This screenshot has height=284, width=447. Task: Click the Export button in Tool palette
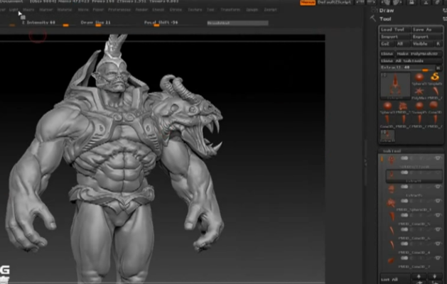(426, 37)
